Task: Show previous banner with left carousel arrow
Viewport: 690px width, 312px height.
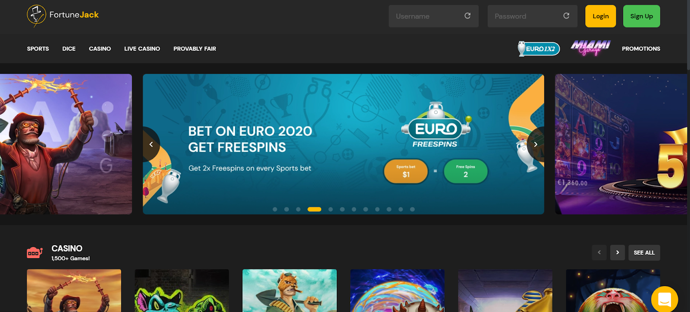Action: click(151, 144)
